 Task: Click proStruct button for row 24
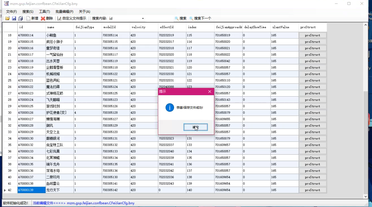point(312,74)
